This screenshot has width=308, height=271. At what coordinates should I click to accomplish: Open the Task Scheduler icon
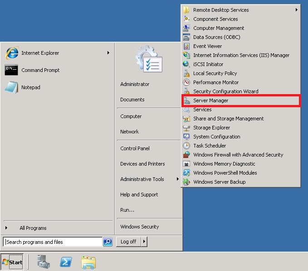[186, 146]
